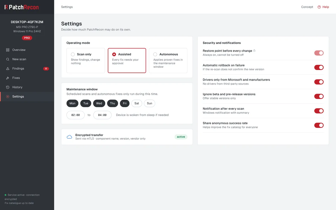The height and width of the screenshot is (210, 336).
Task: Click Device is woken from sleep text
Action: pyautogui.click(x=142, y=115)
